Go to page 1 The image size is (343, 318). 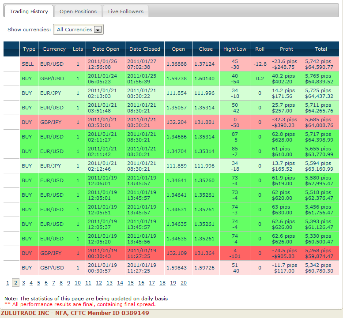click(8, 283)
